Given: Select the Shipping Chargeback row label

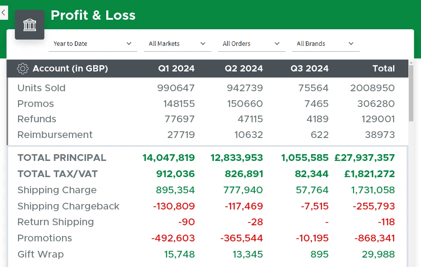Looking at the screenshot, I should pos(68,206).
